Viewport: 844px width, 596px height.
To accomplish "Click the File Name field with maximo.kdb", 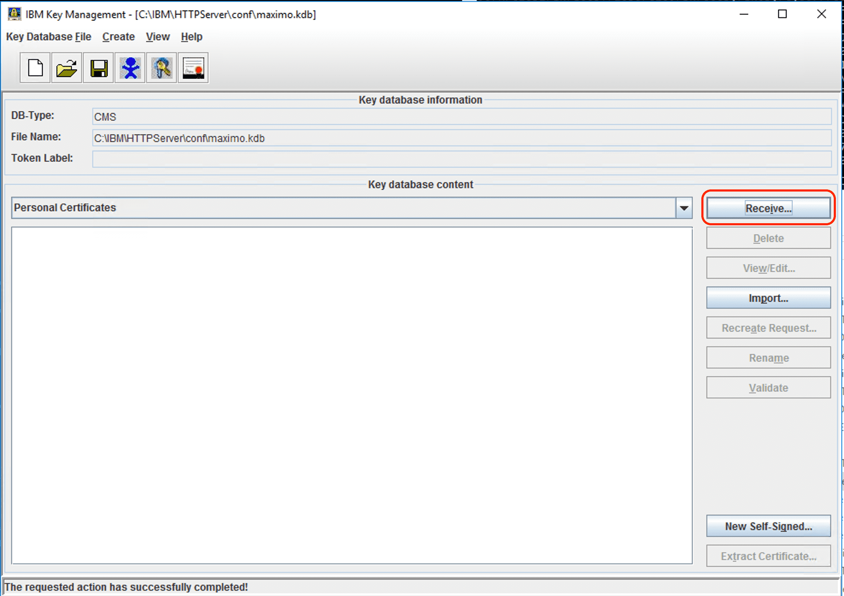I will coord(462,138).
